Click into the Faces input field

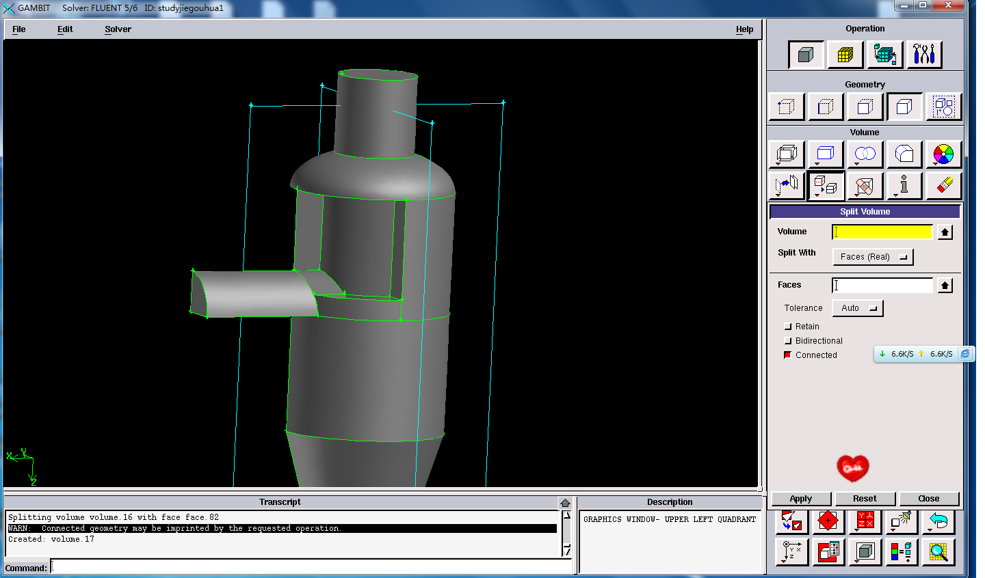[882, 286]
